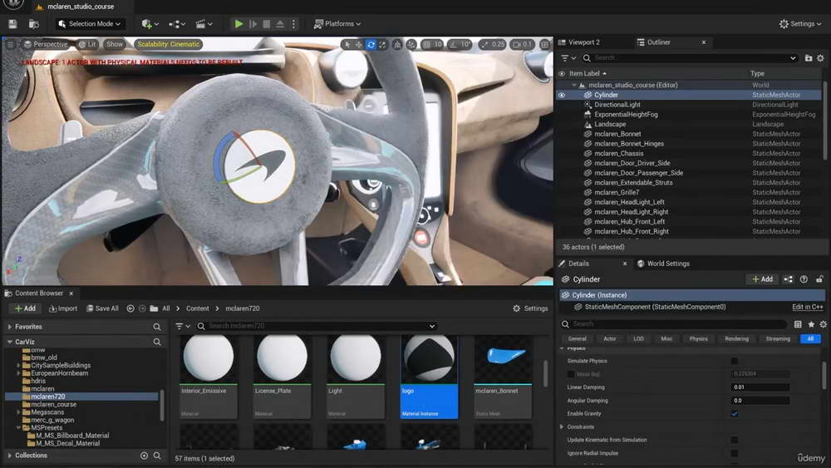Select mclaren_Chassis in the Outliner
The width and height of the screenshot is (831, 468).
(x=617, y=153)
